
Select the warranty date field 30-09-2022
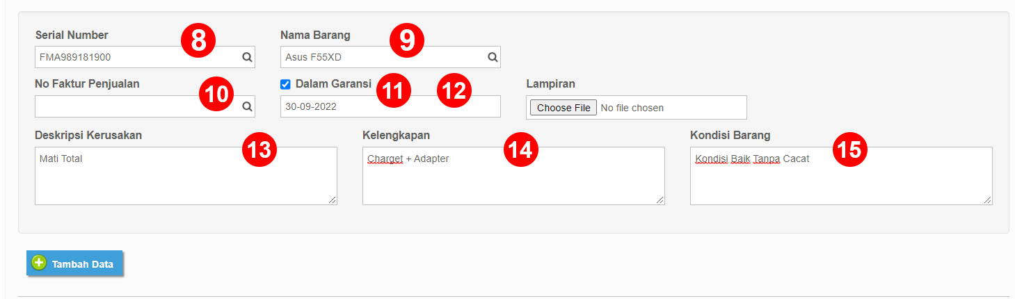tap(390, 106)
